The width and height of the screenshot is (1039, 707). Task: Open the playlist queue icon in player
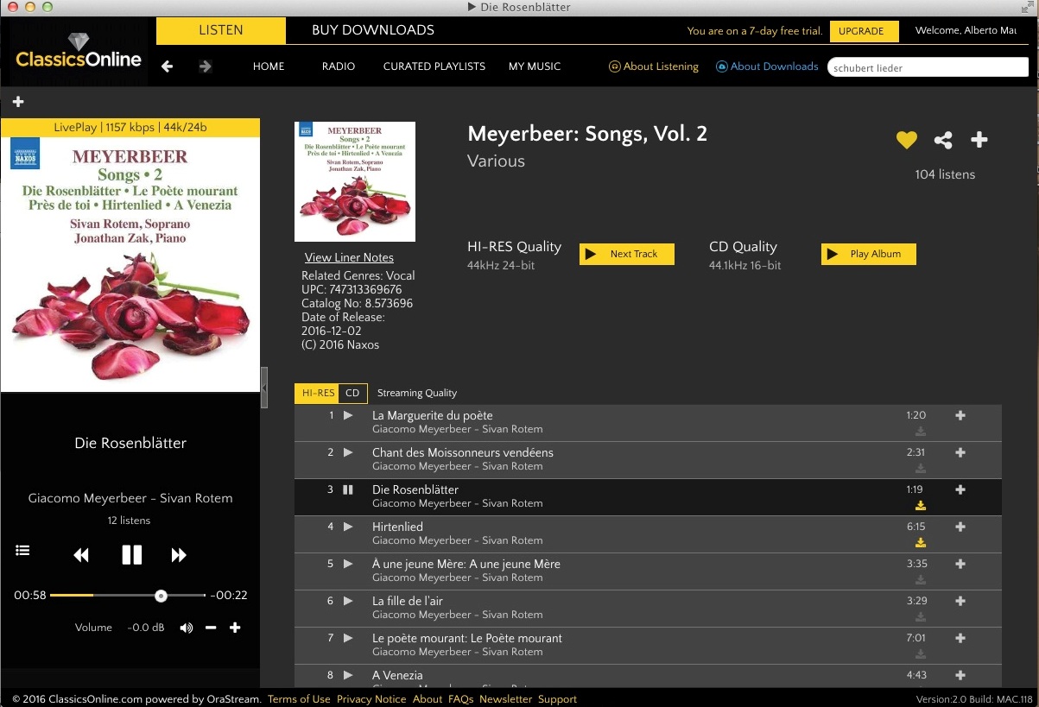pyautogui.click(x=22, y=551)
